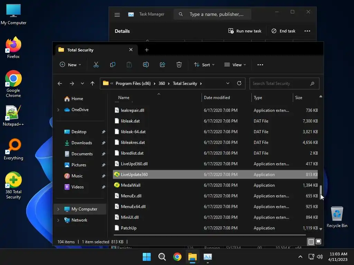Click Task Manager search box
This screenshot has height=265, width=354.
[212, 14]
